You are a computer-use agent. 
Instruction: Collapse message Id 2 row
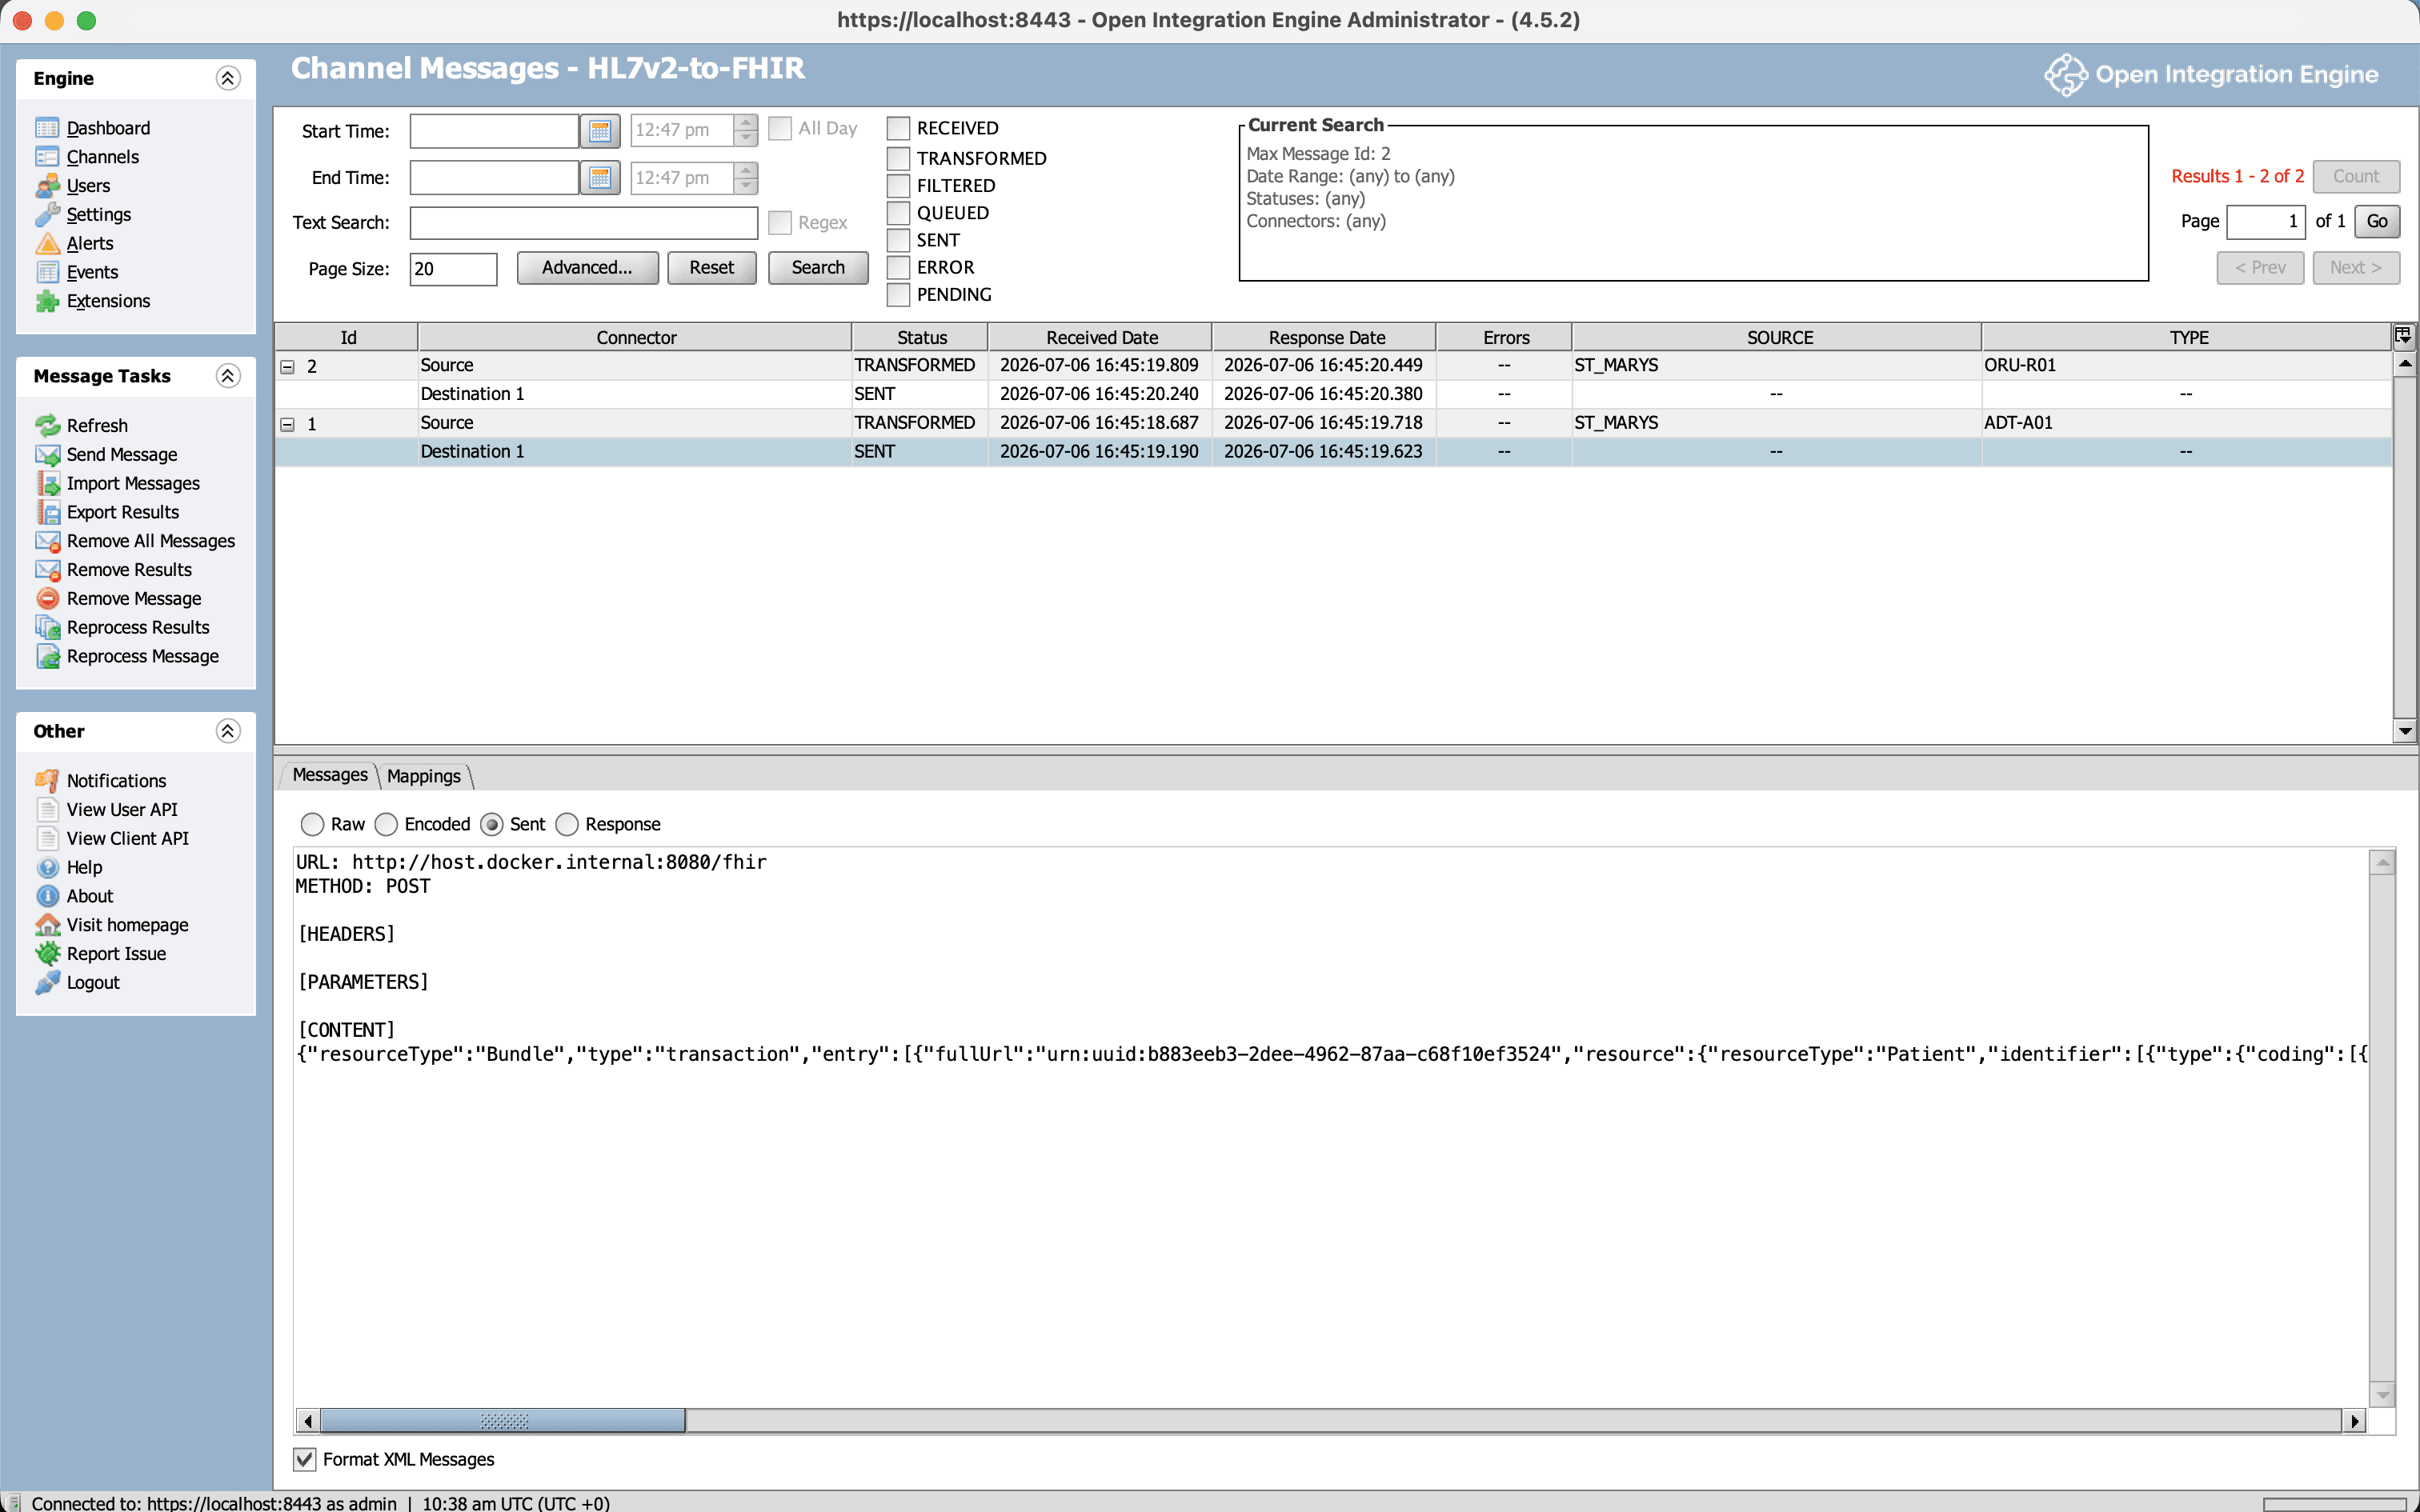tap(288, 367)
